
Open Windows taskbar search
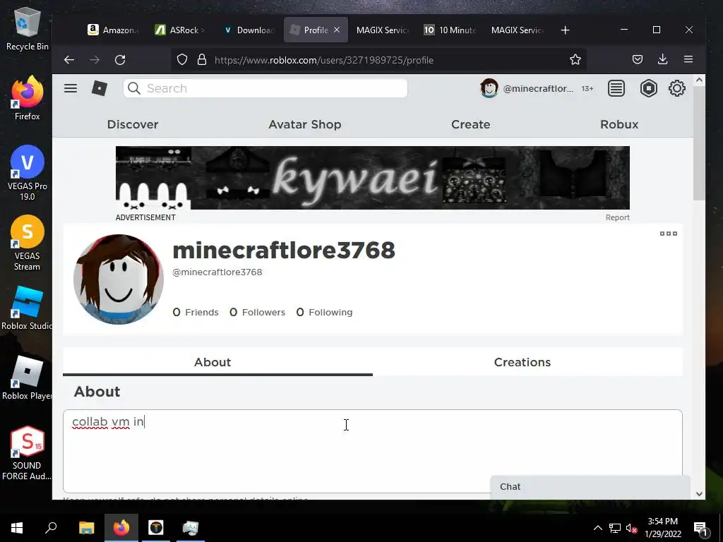[51, 528]
